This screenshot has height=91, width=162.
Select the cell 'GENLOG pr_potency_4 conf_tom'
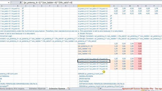[91, 74]
